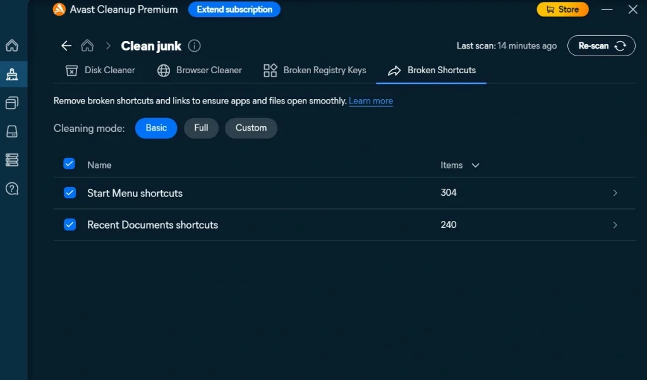The image size is (647, 380).
Task: Open the Learn more link
Action: click(x=370, y=101)
